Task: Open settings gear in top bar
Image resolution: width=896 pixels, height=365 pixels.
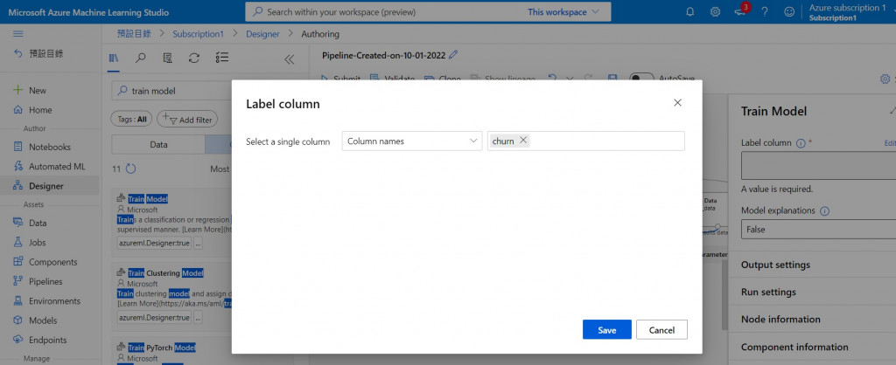Action: point(715,11)
